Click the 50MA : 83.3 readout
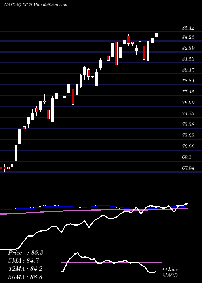 [x=25, y=277]
